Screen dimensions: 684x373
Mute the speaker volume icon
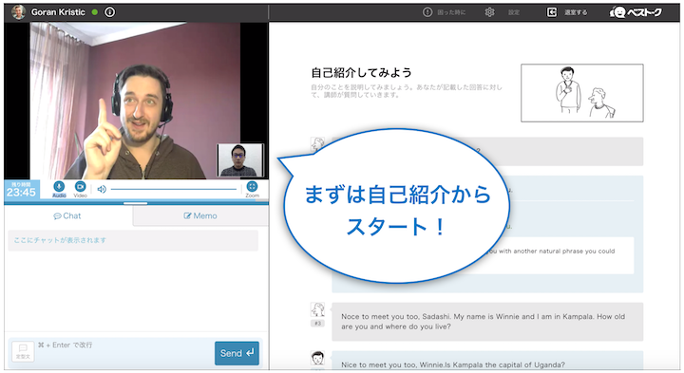pyautogui.click(x=102, y=189)
